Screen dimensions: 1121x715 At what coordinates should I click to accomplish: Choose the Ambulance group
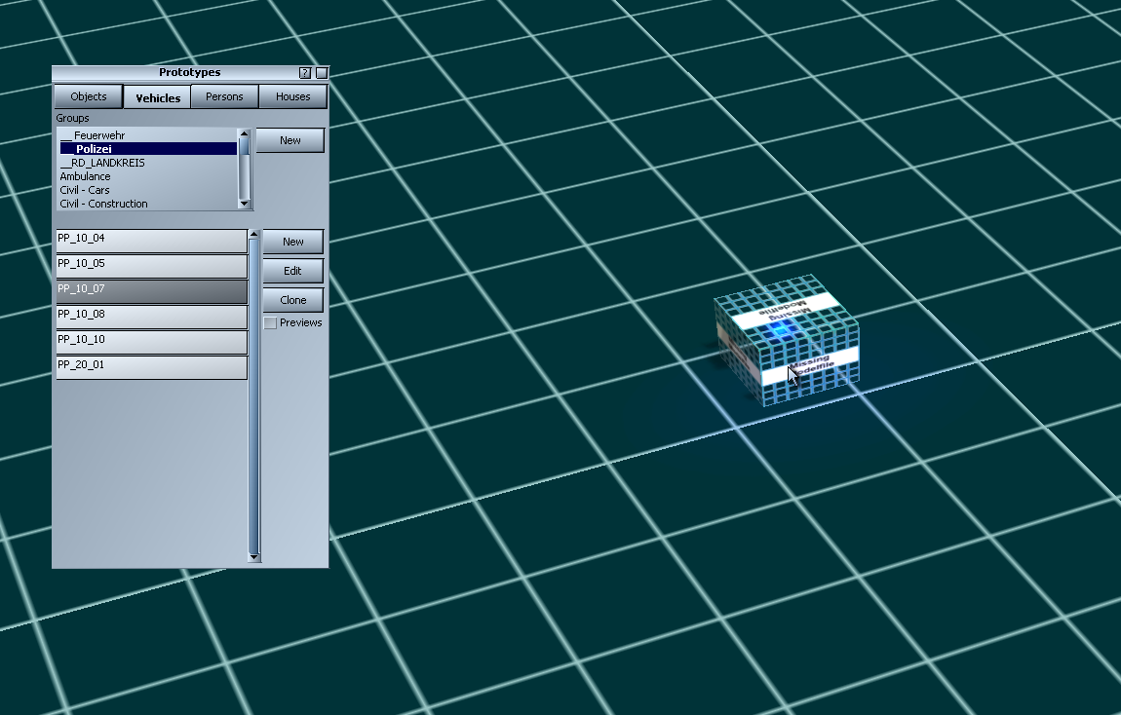86,176
